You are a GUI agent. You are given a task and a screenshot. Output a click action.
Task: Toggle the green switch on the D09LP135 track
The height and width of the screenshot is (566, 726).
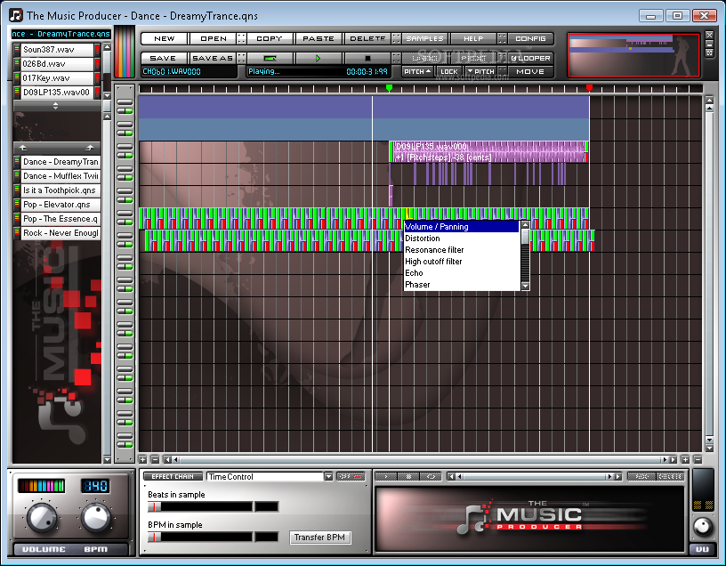(x=125, y=156)
